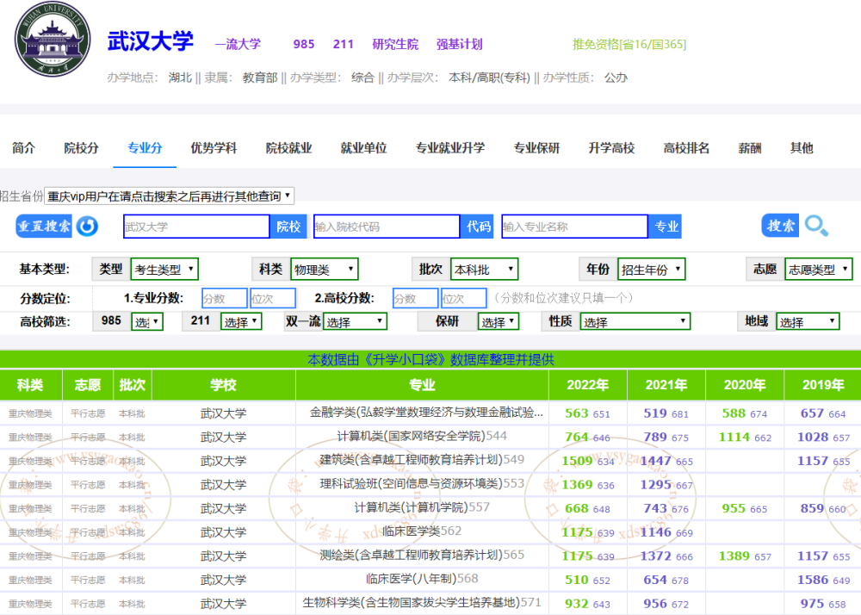Click the 研究生院 tag
Image resolution: width=861 pixels, height=615 pixels.
(x=395, y=44)
